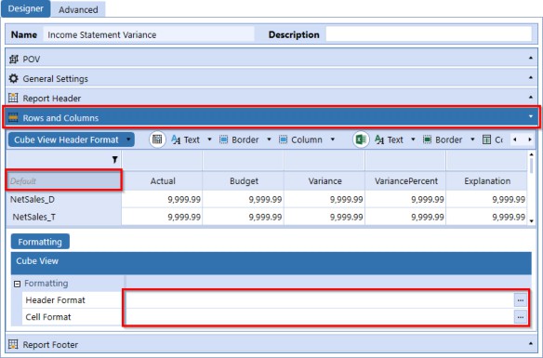
Task: Click the first Text format icon
Action: pyautogui.click(x=176, y=139)
